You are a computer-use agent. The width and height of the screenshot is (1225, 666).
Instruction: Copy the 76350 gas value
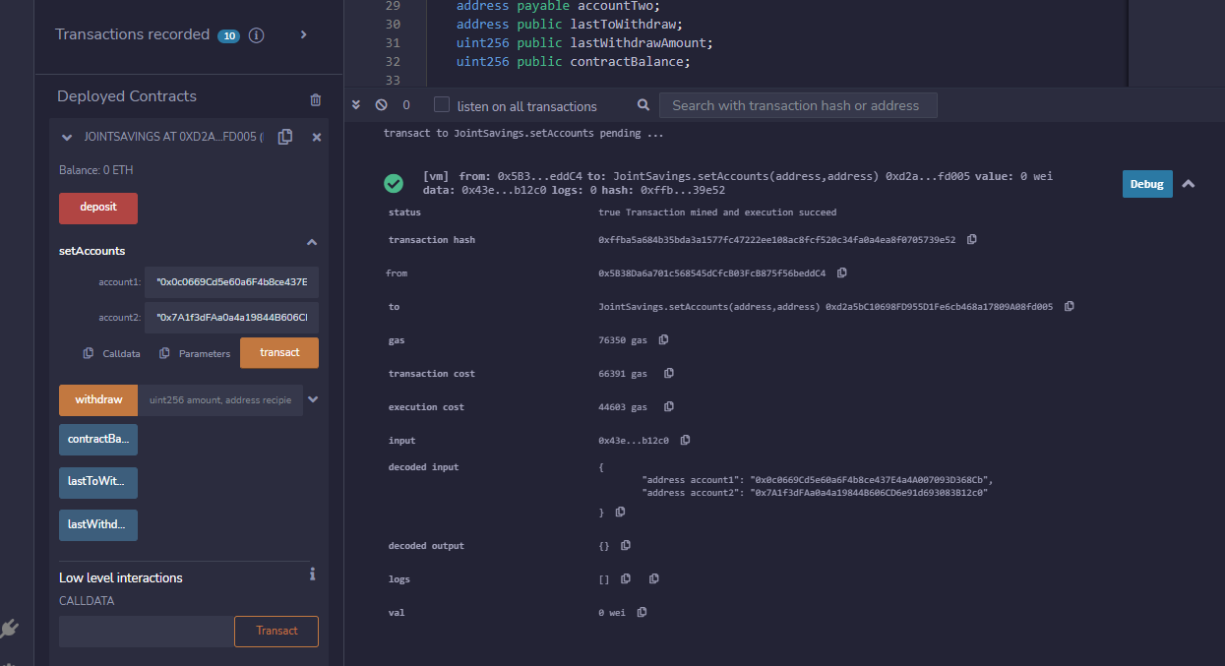pos(663,339)
